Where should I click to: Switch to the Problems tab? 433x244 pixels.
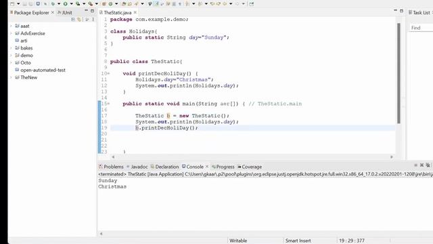(111, 167)
